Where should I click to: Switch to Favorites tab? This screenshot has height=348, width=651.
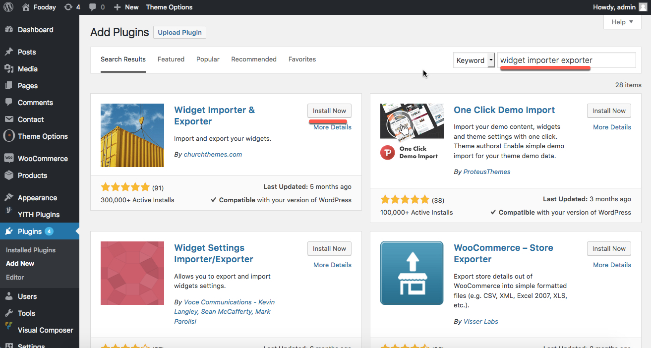point(302,59)
